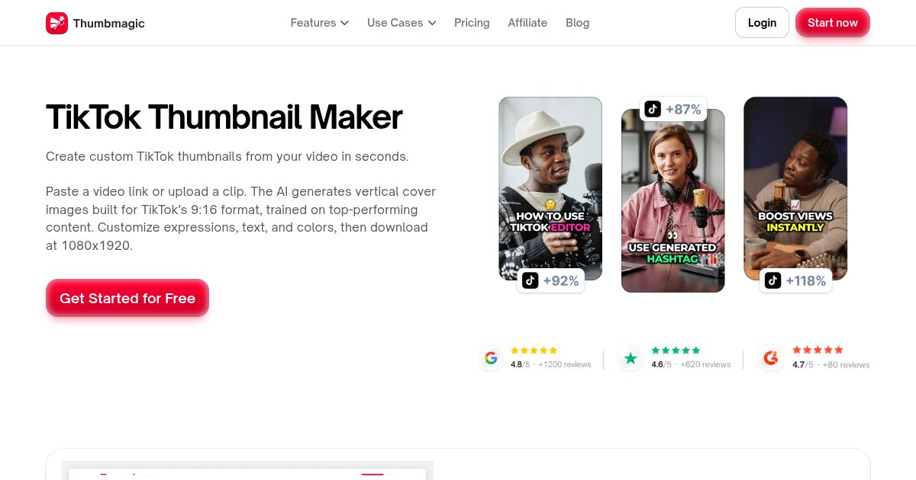Open the Pricing page
This screenshot has height=480, width=916.
[x=472, y=23]
